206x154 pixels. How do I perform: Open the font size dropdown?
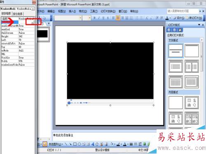click(x=90, y=18)
